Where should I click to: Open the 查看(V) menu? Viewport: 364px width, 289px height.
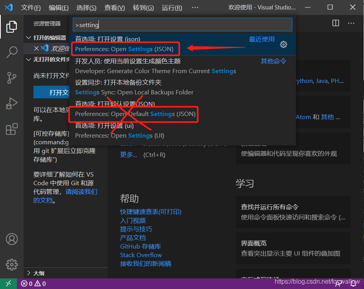(115, 7)
